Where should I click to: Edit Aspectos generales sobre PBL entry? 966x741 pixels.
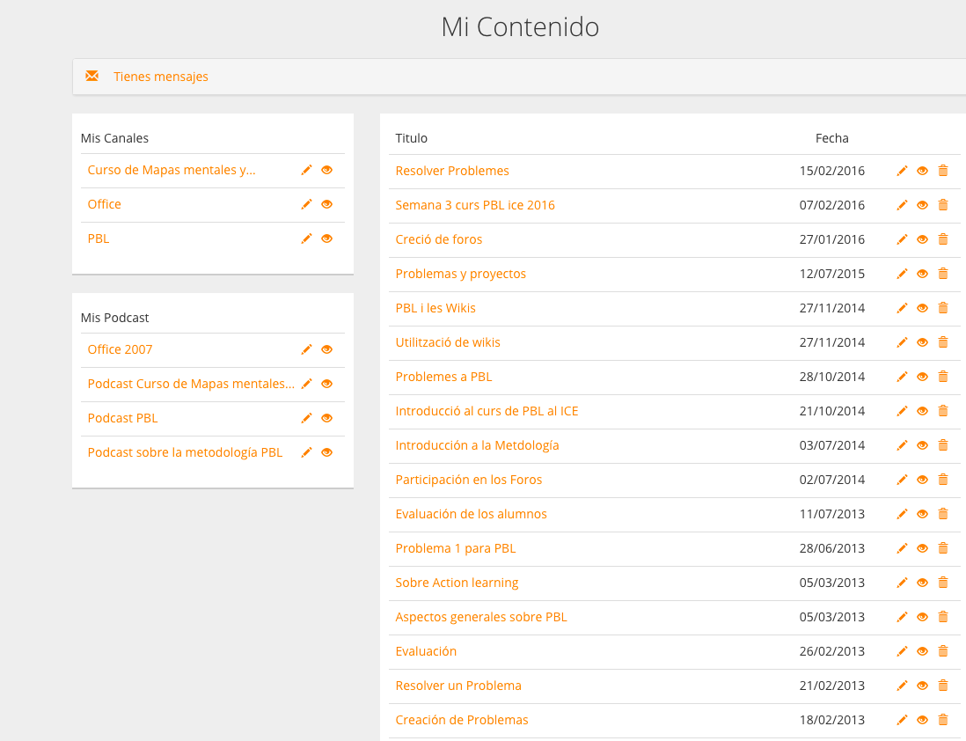click(902, 618)
